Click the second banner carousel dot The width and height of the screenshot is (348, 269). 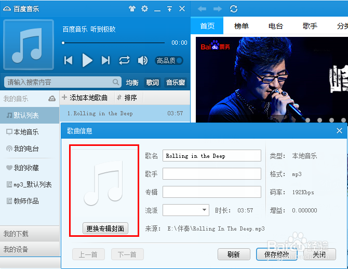coord(319,120)
